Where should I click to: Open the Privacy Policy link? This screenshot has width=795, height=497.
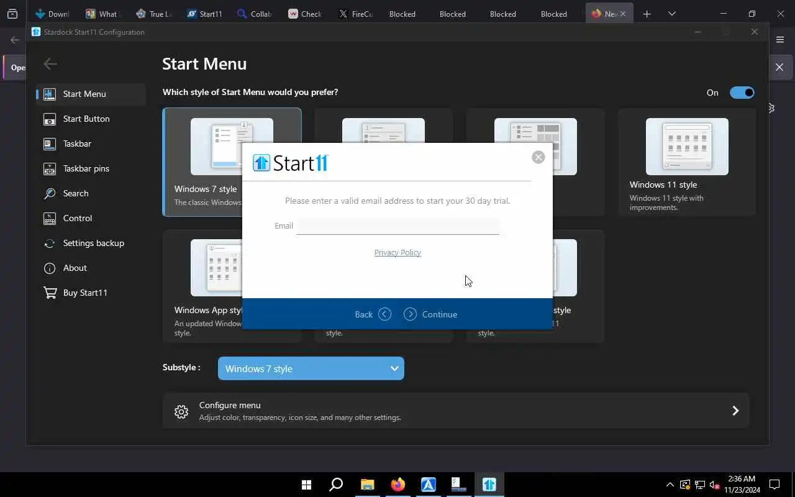coord(397,252)
